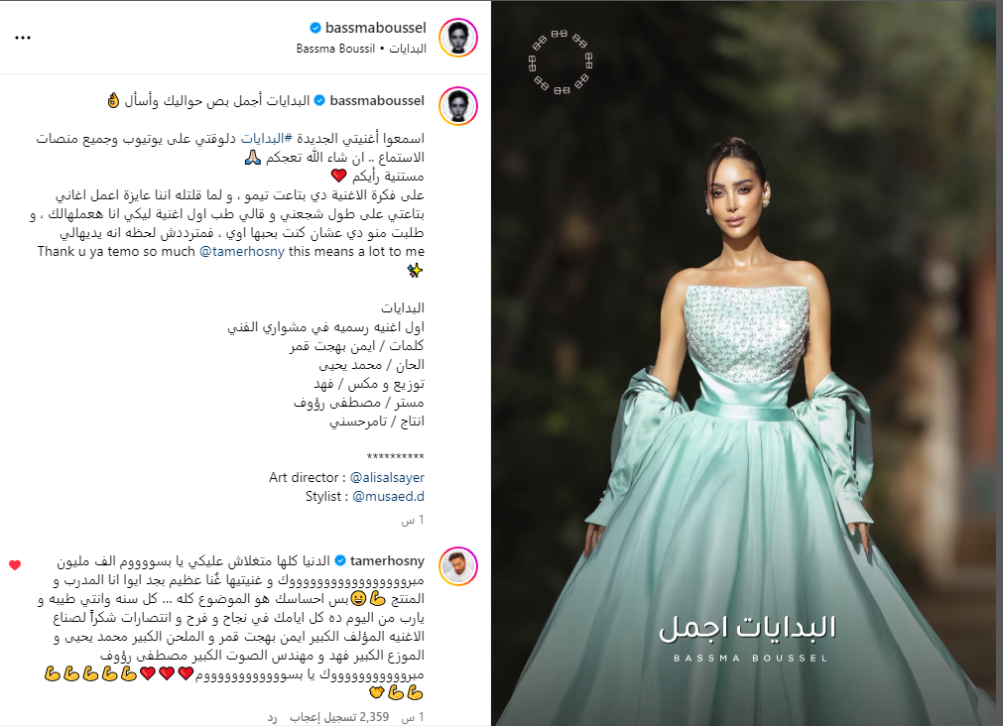The image size is (1003, 726).
Task: Click bassmaboussel profile avatar in post header
Action: pos(458,37)
